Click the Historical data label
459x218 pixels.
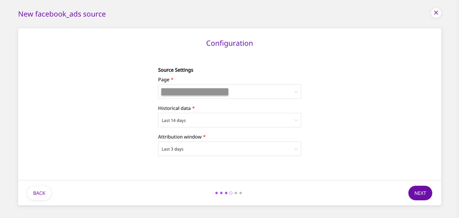point(175,108)
